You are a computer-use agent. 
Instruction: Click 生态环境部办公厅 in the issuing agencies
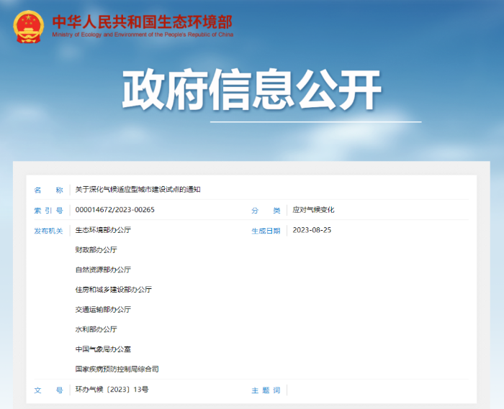(x=103, y=230)
